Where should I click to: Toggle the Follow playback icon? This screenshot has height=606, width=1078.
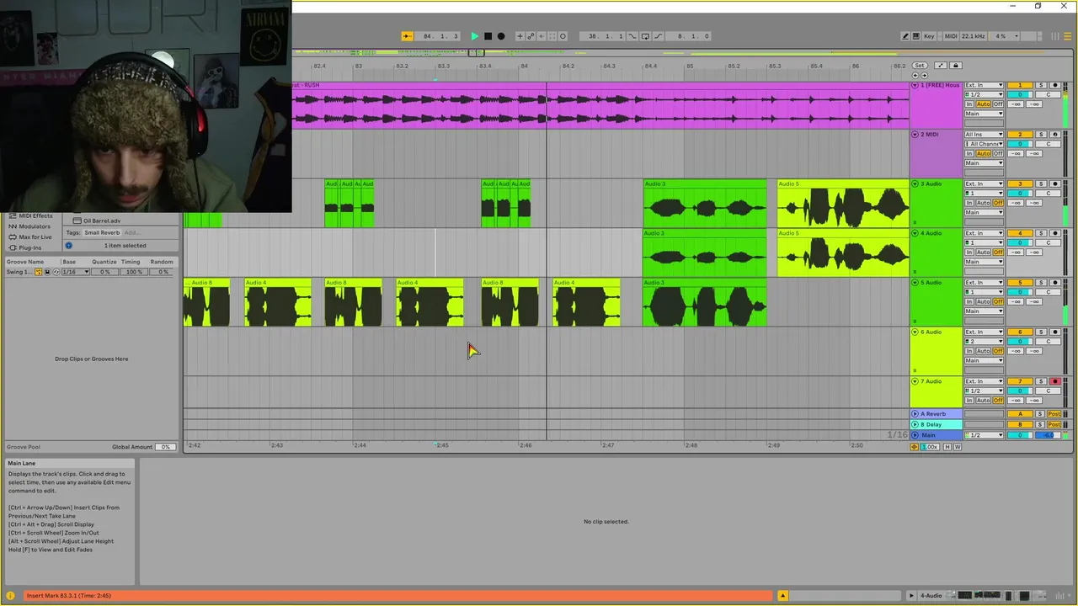[407, 36]
